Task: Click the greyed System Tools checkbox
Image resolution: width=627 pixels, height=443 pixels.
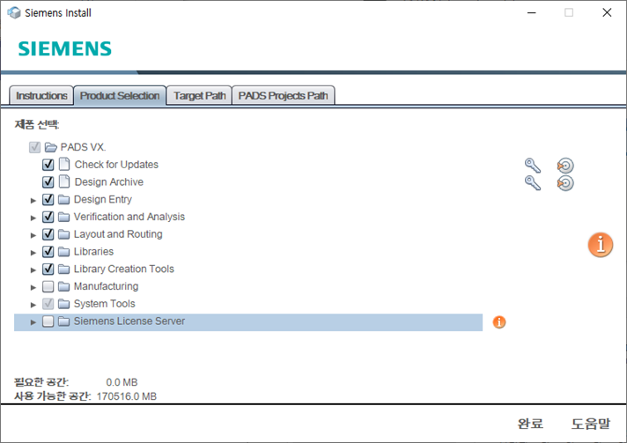Action: pos(48,304)
